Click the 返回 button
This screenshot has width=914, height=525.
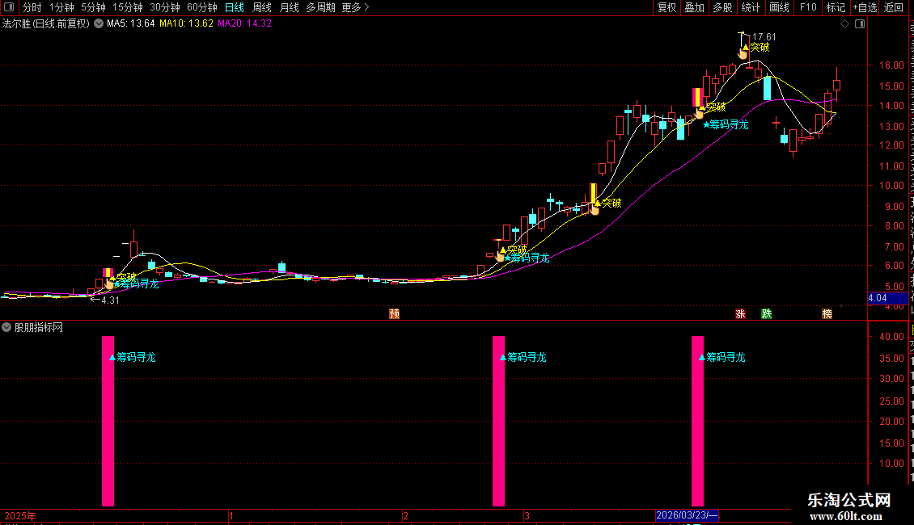coord(894,7)
